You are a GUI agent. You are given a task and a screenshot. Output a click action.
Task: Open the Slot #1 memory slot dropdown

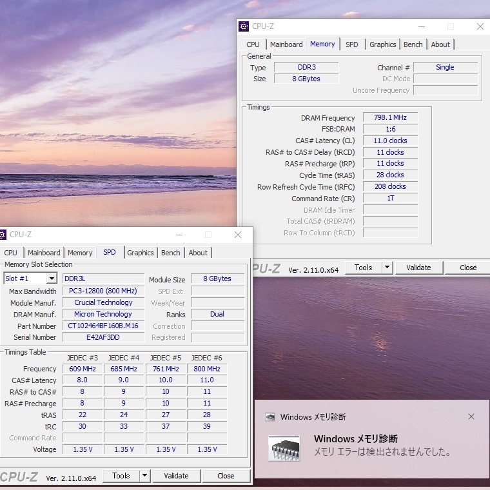(52, 279)
